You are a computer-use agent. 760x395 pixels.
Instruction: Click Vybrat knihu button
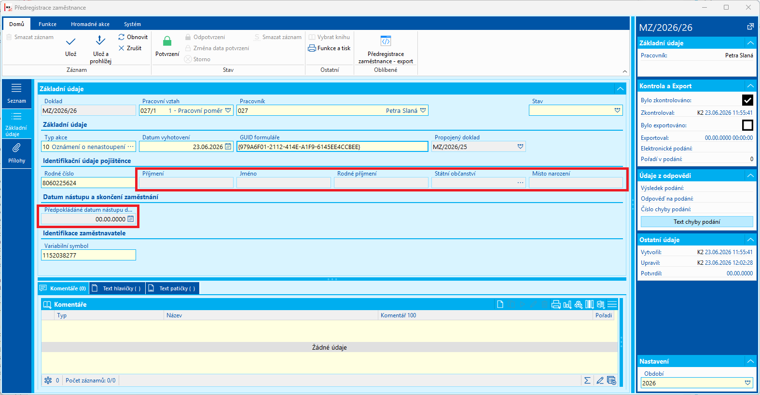click(329, 37)
